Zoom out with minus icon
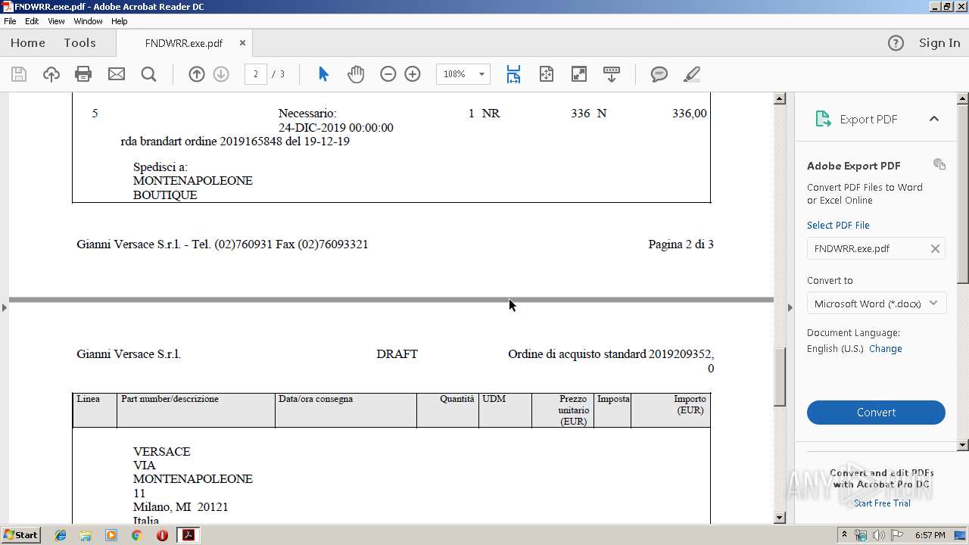The image size is (969, 545). pyautogui.click(x=388, y=74)
